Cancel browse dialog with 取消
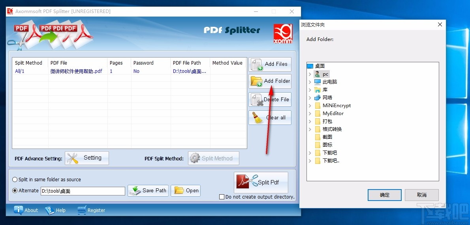This screenshot has width=470, height=225. [422, 195]
